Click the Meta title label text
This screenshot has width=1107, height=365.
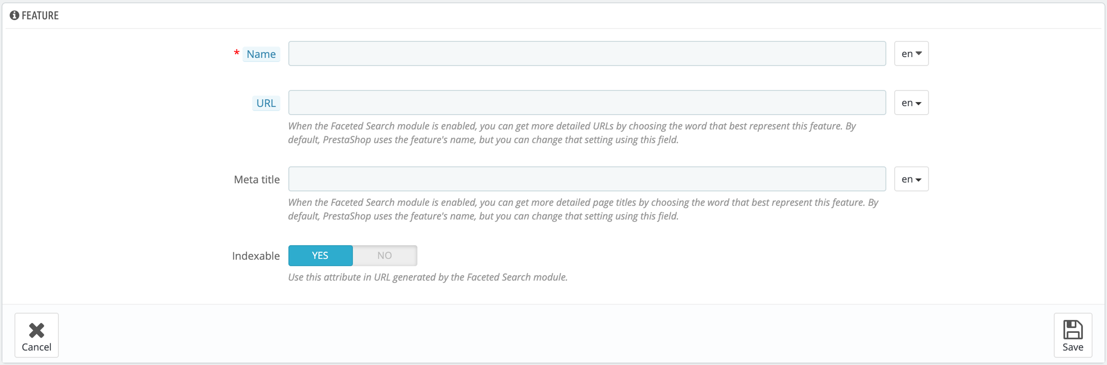coord(257,180)
